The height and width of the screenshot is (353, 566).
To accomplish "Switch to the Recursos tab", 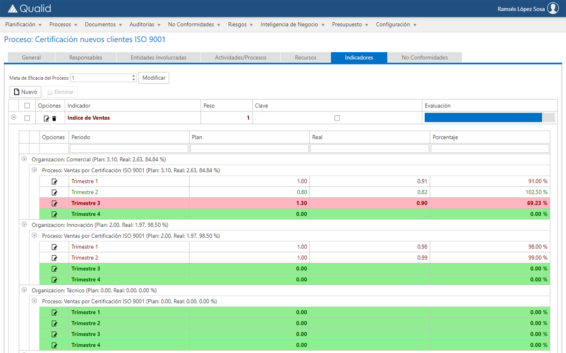I will coord(305,57).
